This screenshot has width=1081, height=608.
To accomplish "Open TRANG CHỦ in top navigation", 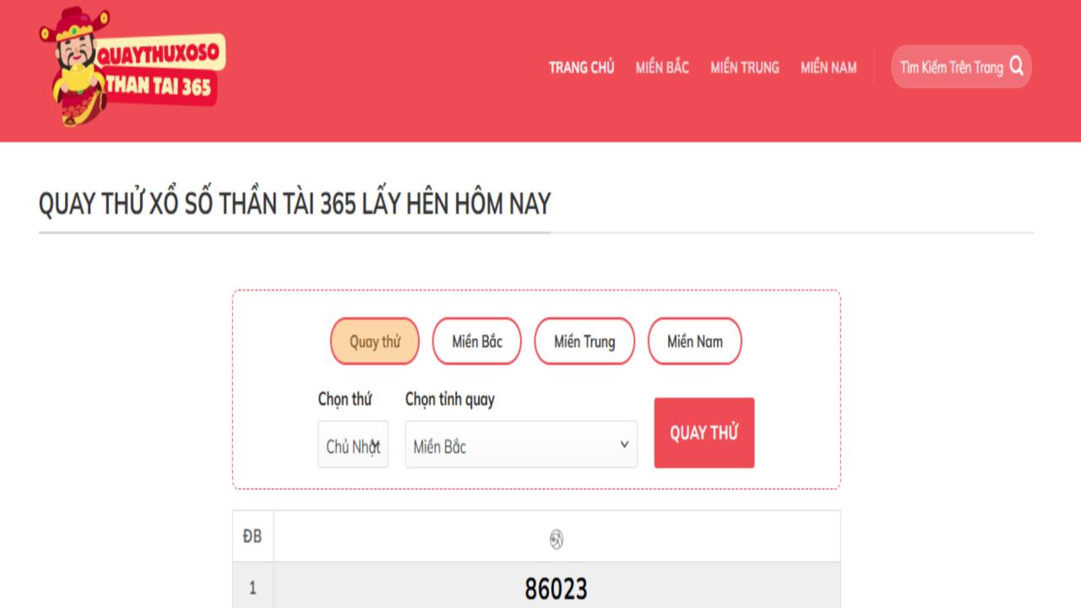I will point(581,68).
